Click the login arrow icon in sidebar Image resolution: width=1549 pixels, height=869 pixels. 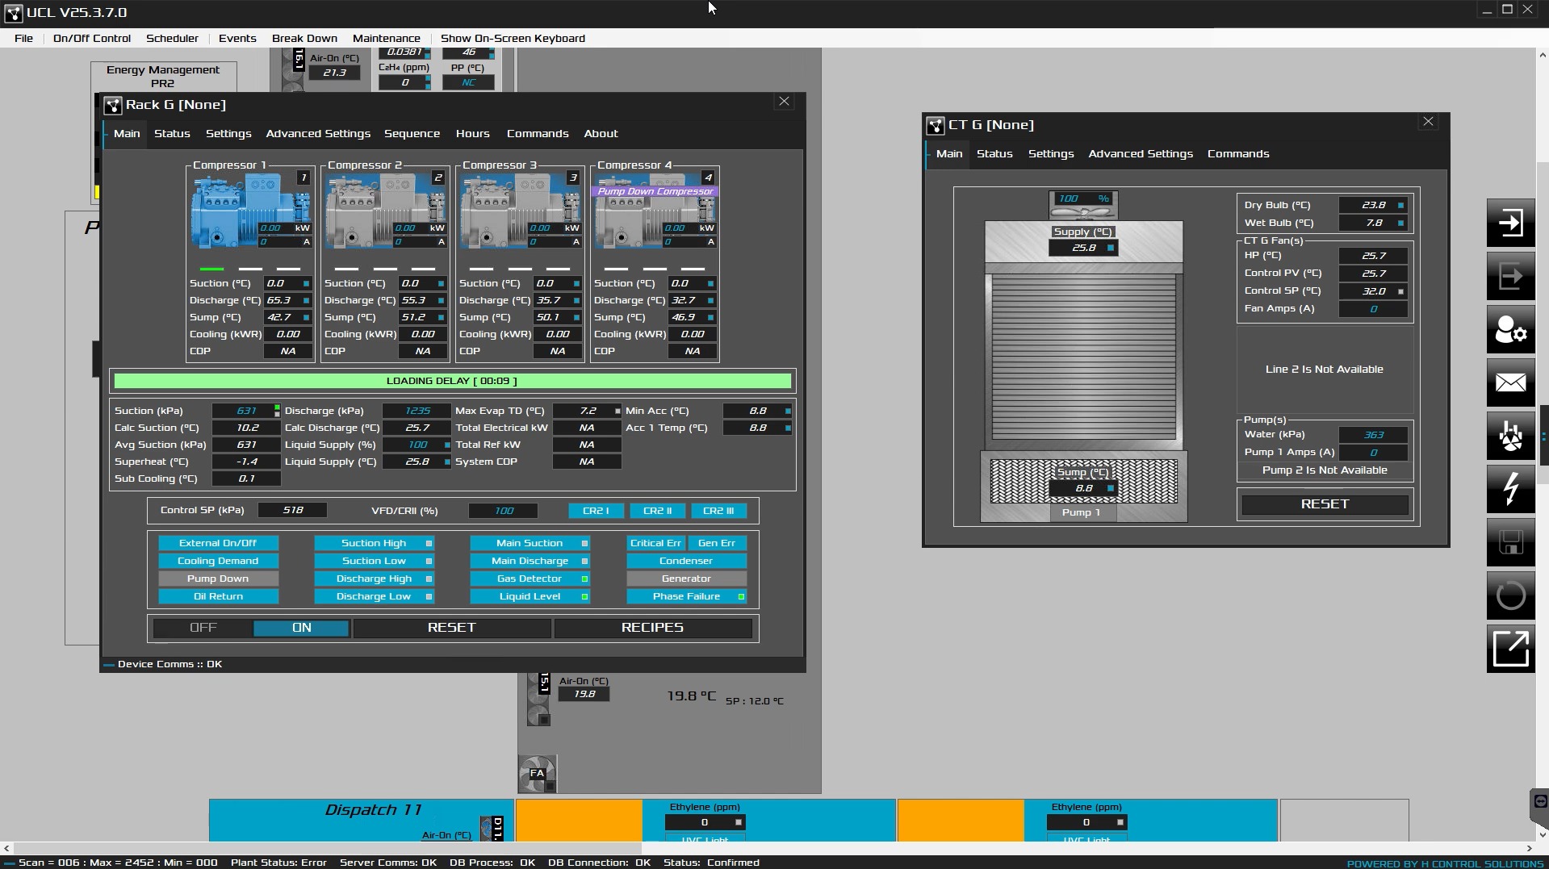(1510, 224)
